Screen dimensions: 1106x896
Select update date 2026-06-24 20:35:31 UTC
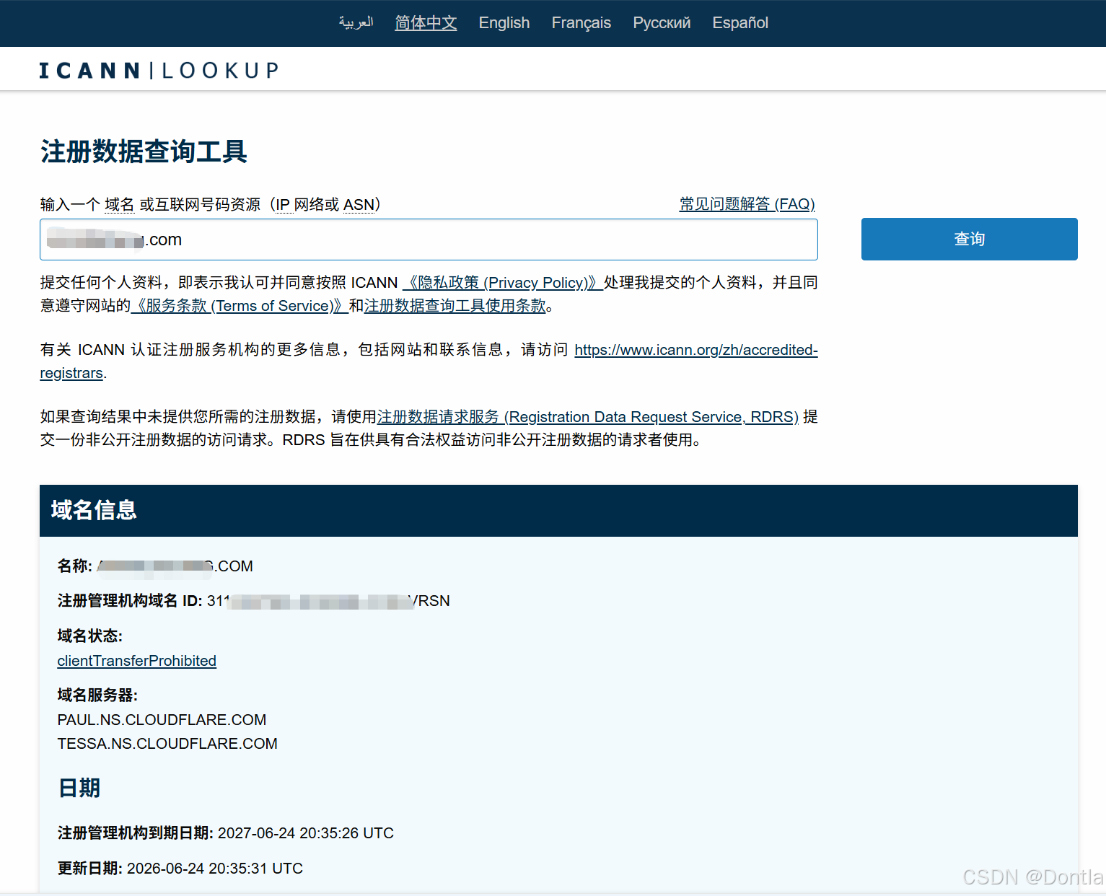[x=215, y=869]
